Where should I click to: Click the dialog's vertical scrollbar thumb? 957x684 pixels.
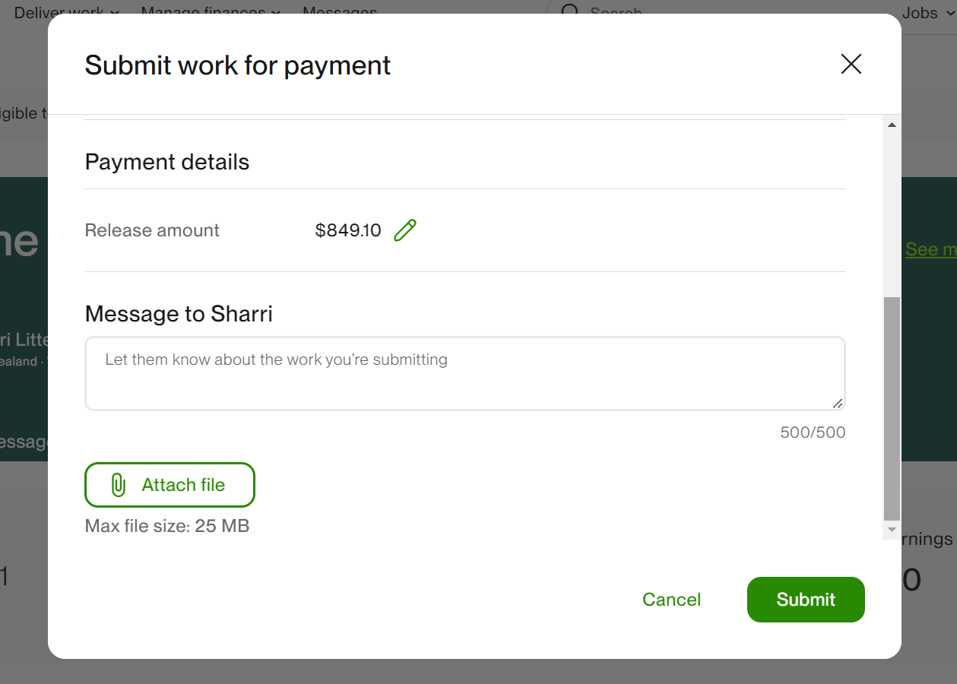(x=892, y=407)
